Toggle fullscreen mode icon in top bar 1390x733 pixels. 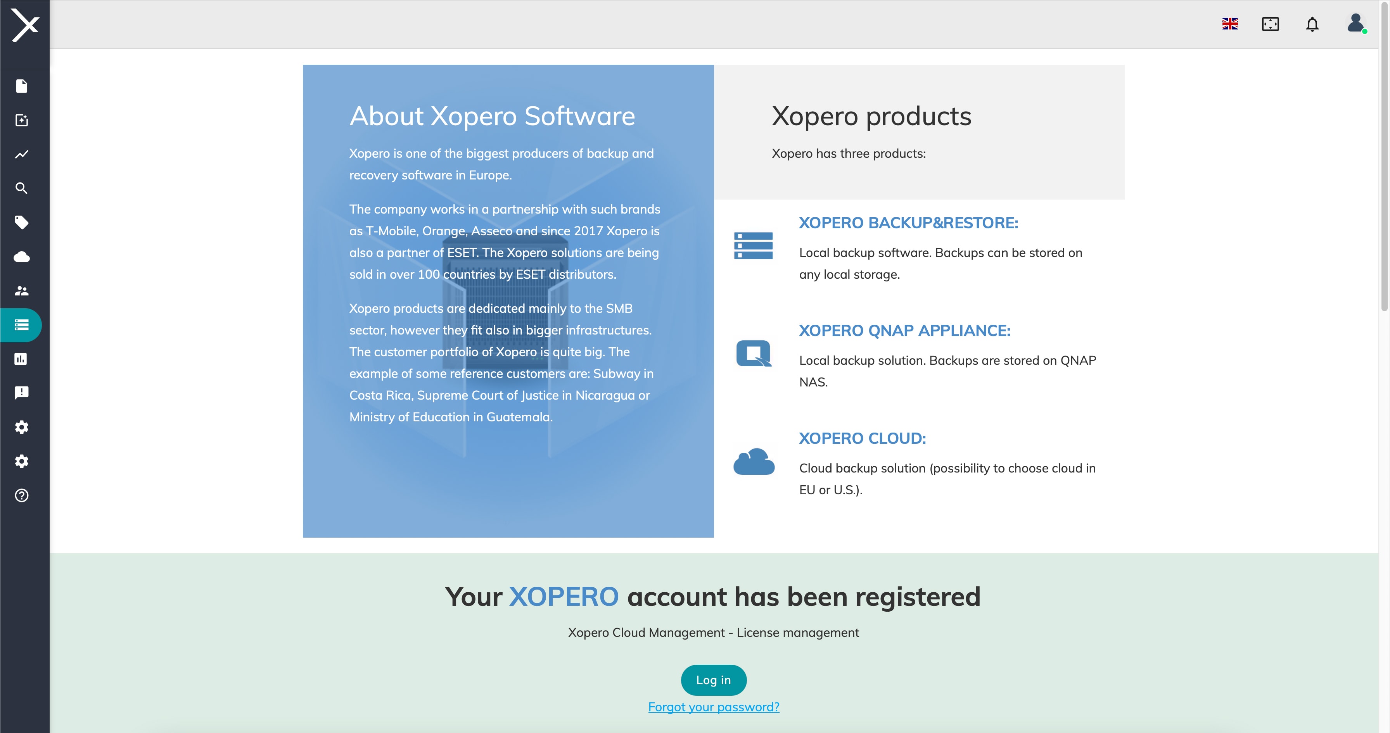(1270, 24)
